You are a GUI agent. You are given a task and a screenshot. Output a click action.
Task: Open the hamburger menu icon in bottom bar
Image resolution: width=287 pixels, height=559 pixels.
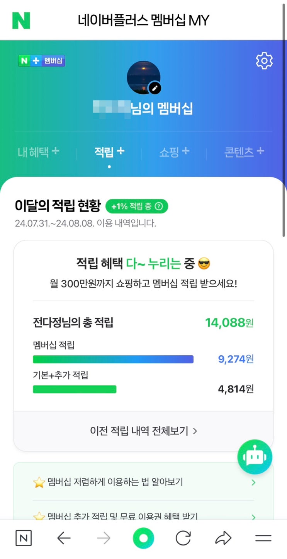(x=263, y=538)
